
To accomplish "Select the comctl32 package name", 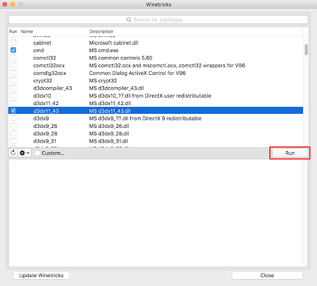I will click(x=45, y=58).
